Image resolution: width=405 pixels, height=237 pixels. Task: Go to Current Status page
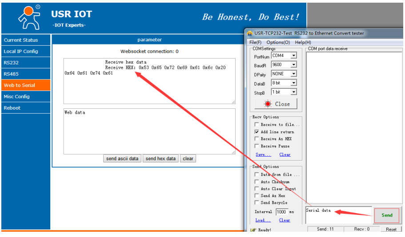[26, 40]
